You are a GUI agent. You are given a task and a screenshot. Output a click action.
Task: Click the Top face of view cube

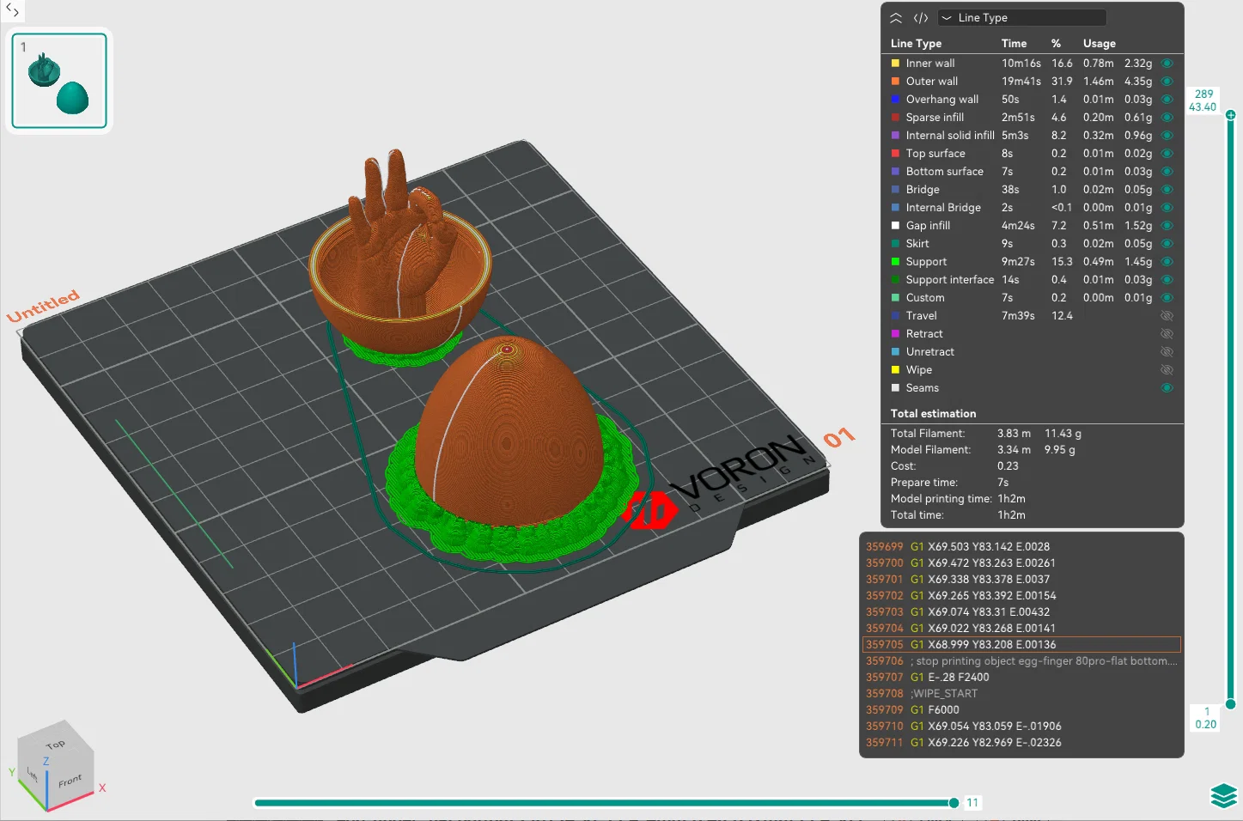56,745
